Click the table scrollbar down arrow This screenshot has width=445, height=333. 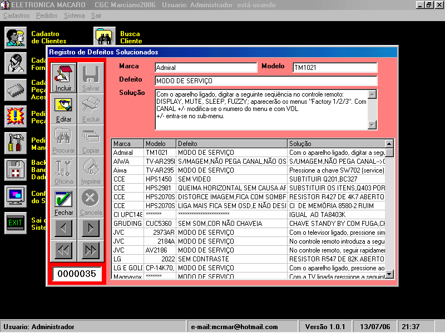click(x=389, y=274)
